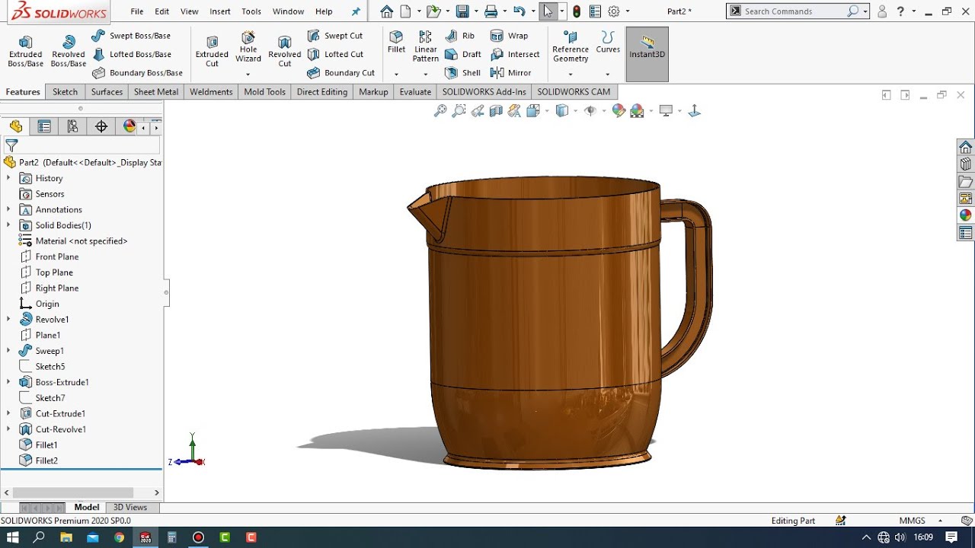The height and width of the screenshot is (548, 975).
Task: Switch to the Evaluate tab
Action: tap(415, 92)
